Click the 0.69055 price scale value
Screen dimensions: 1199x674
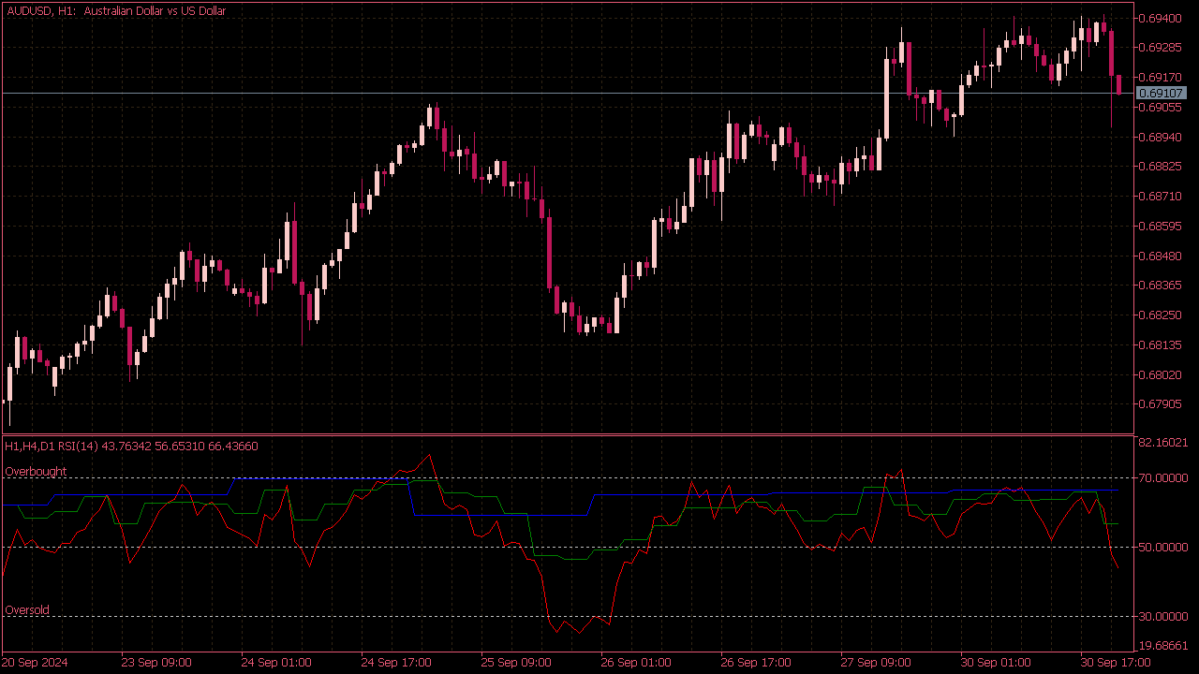1161,107
